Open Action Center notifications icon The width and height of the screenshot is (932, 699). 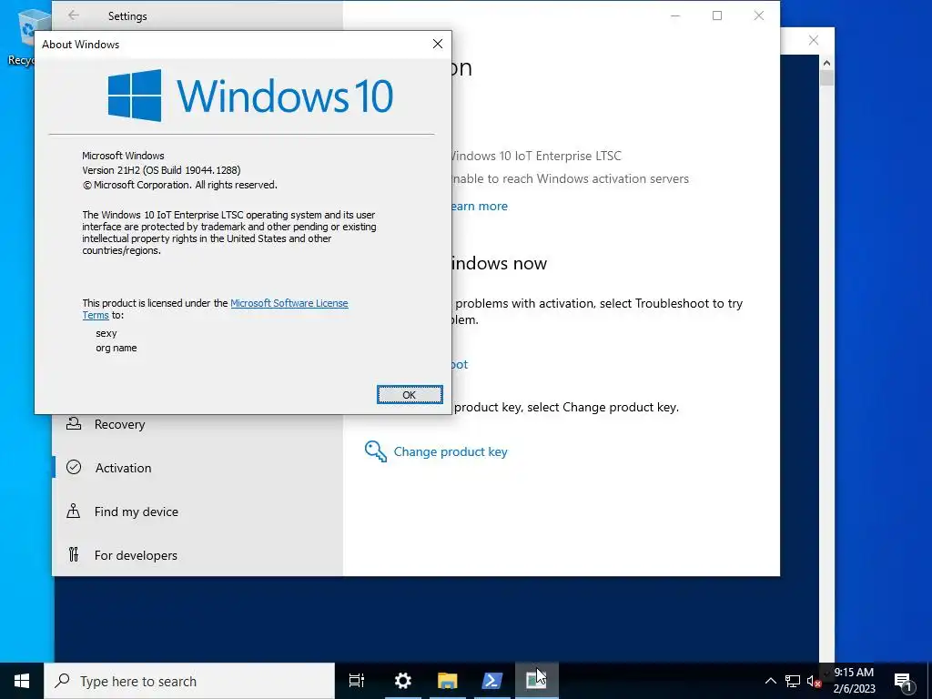[903, 682]
